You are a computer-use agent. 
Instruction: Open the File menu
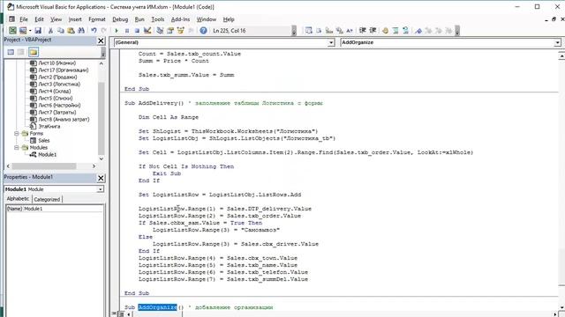tap(24, 19)
